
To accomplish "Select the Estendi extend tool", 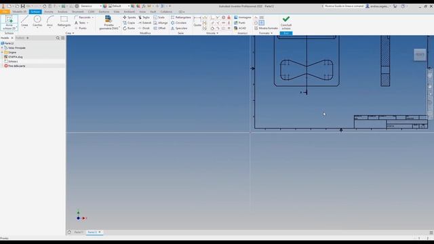I will point(144,22).
